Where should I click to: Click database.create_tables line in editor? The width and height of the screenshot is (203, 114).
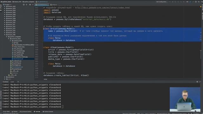coord(66,75)
